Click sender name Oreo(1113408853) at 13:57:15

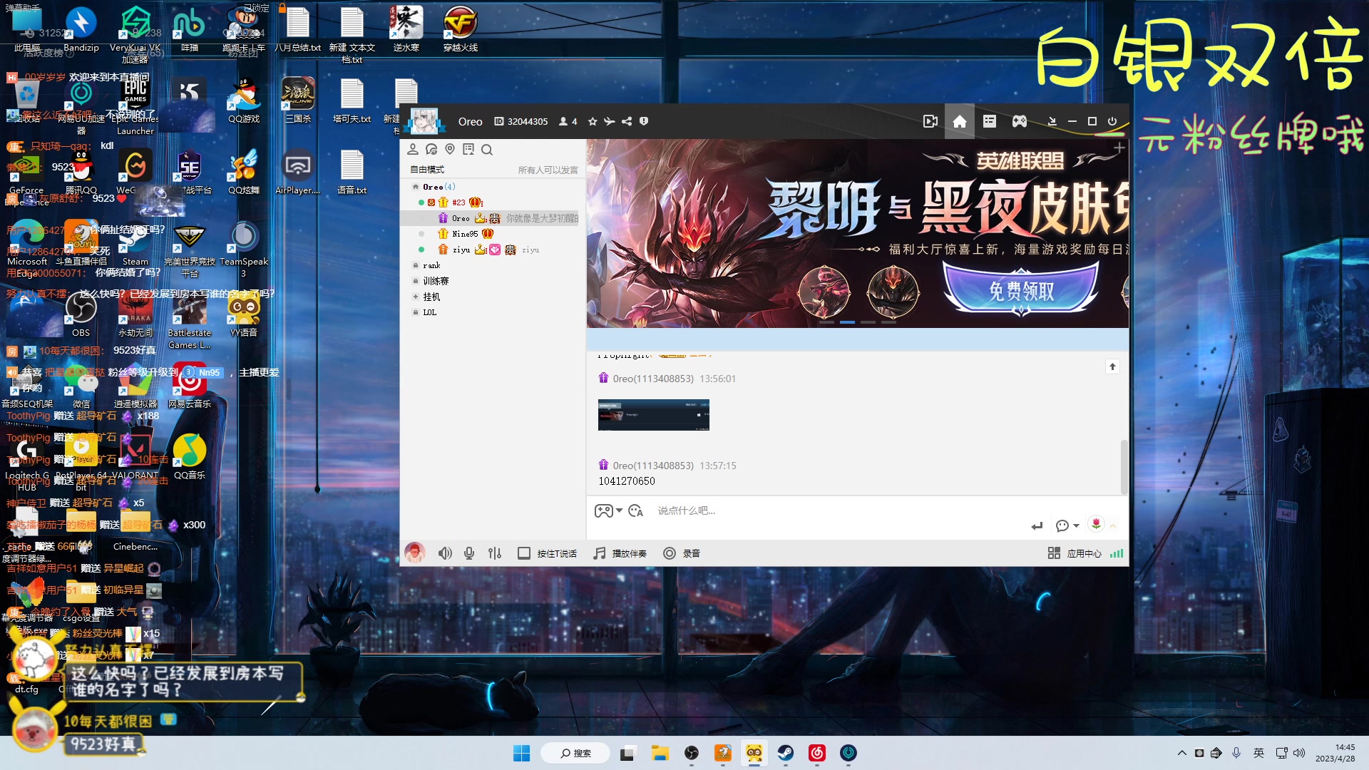point(653,466)
